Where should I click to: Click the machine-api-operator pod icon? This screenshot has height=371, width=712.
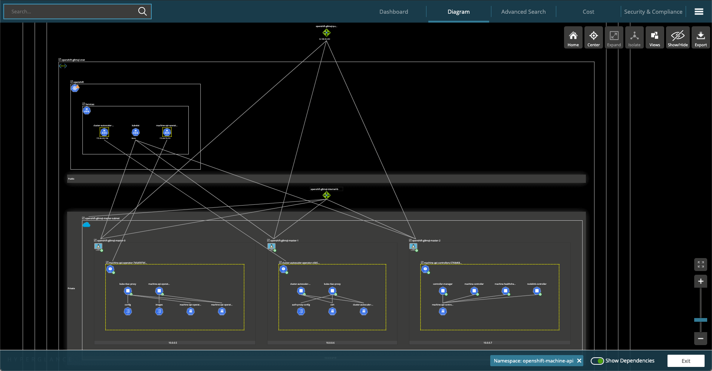110,269
